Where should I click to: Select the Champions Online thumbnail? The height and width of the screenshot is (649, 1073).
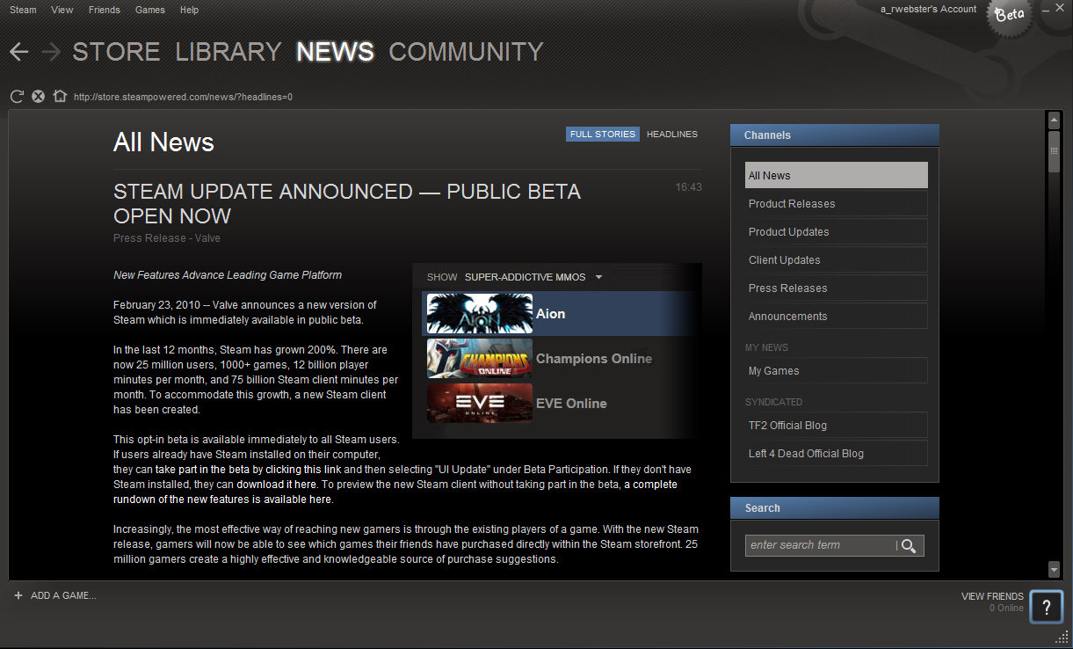point(479,359)
